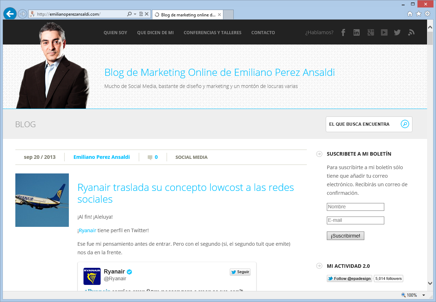The height and width of the screenshot is (302, 436).
Task: Open the QUE DICEN DE MI menu item
Action: tap(155, 32)
